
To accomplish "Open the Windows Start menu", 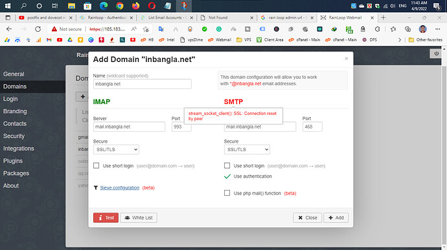I will 8,6.
